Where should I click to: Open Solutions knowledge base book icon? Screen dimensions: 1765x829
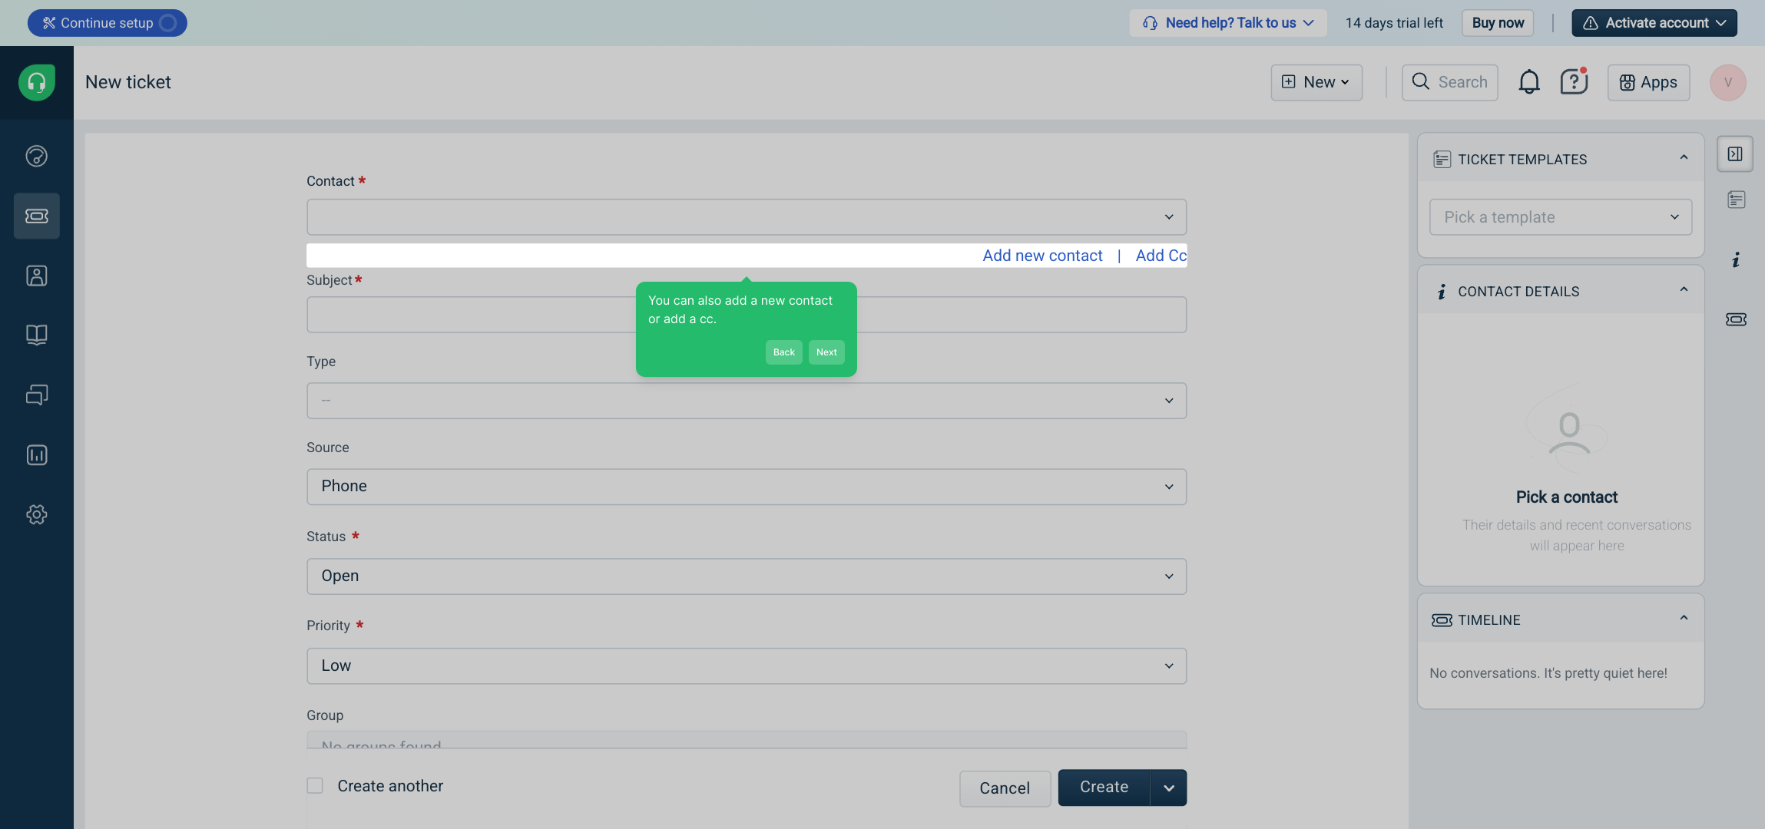coord(36,335)
